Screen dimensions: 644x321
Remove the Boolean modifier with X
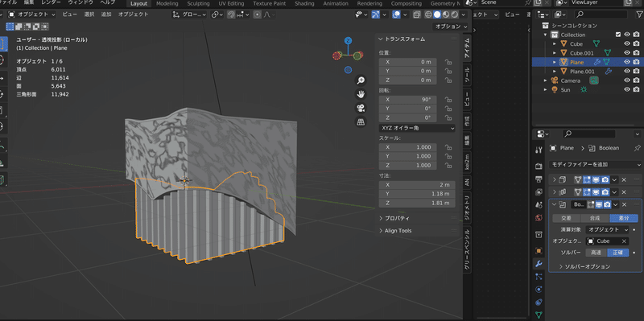pos(624,204)
